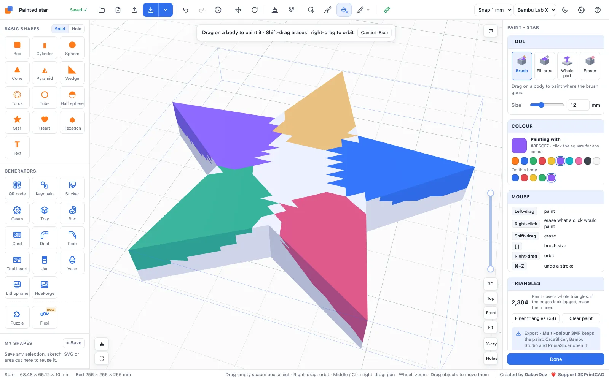Clear paint from the body

[x=581, y=318]
